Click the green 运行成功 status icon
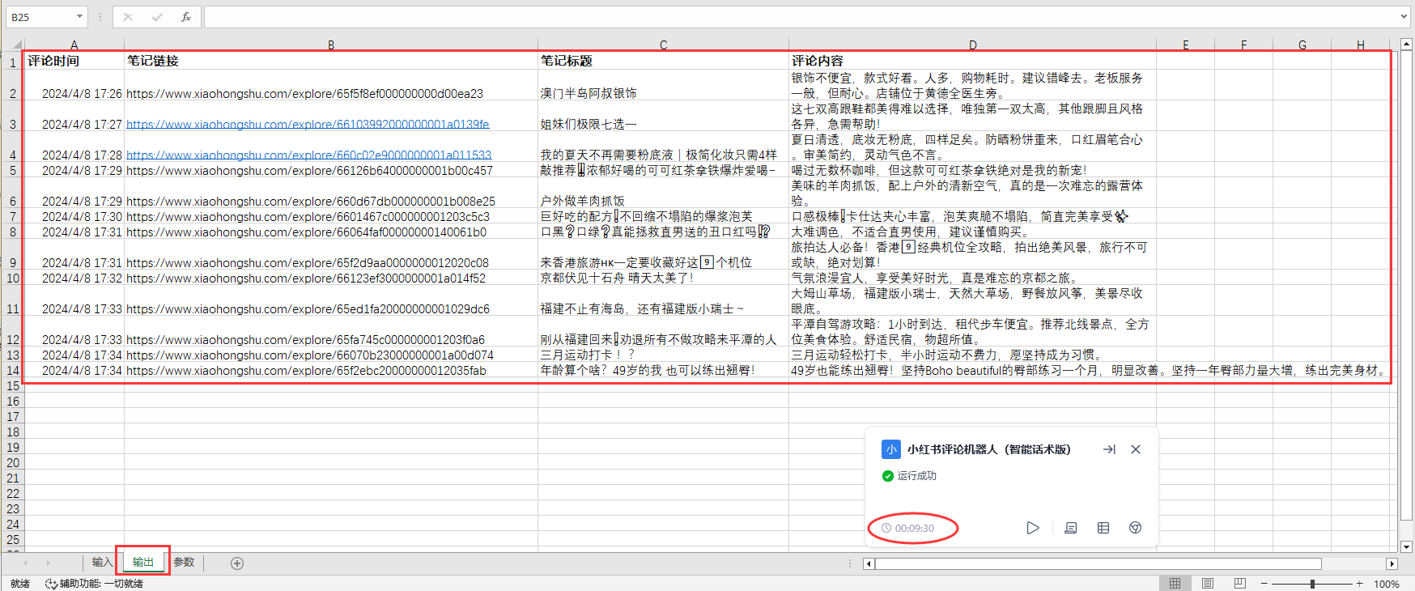Image resolution: width=1415 pixels, height=591 pixels. tap(887, 476)
